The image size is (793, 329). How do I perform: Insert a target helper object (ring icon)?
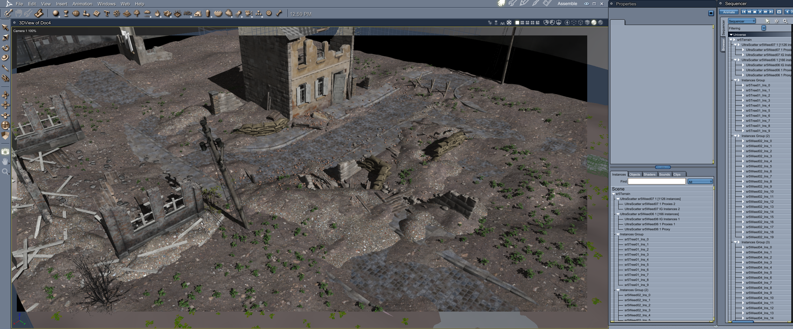(x=269, y=13)
